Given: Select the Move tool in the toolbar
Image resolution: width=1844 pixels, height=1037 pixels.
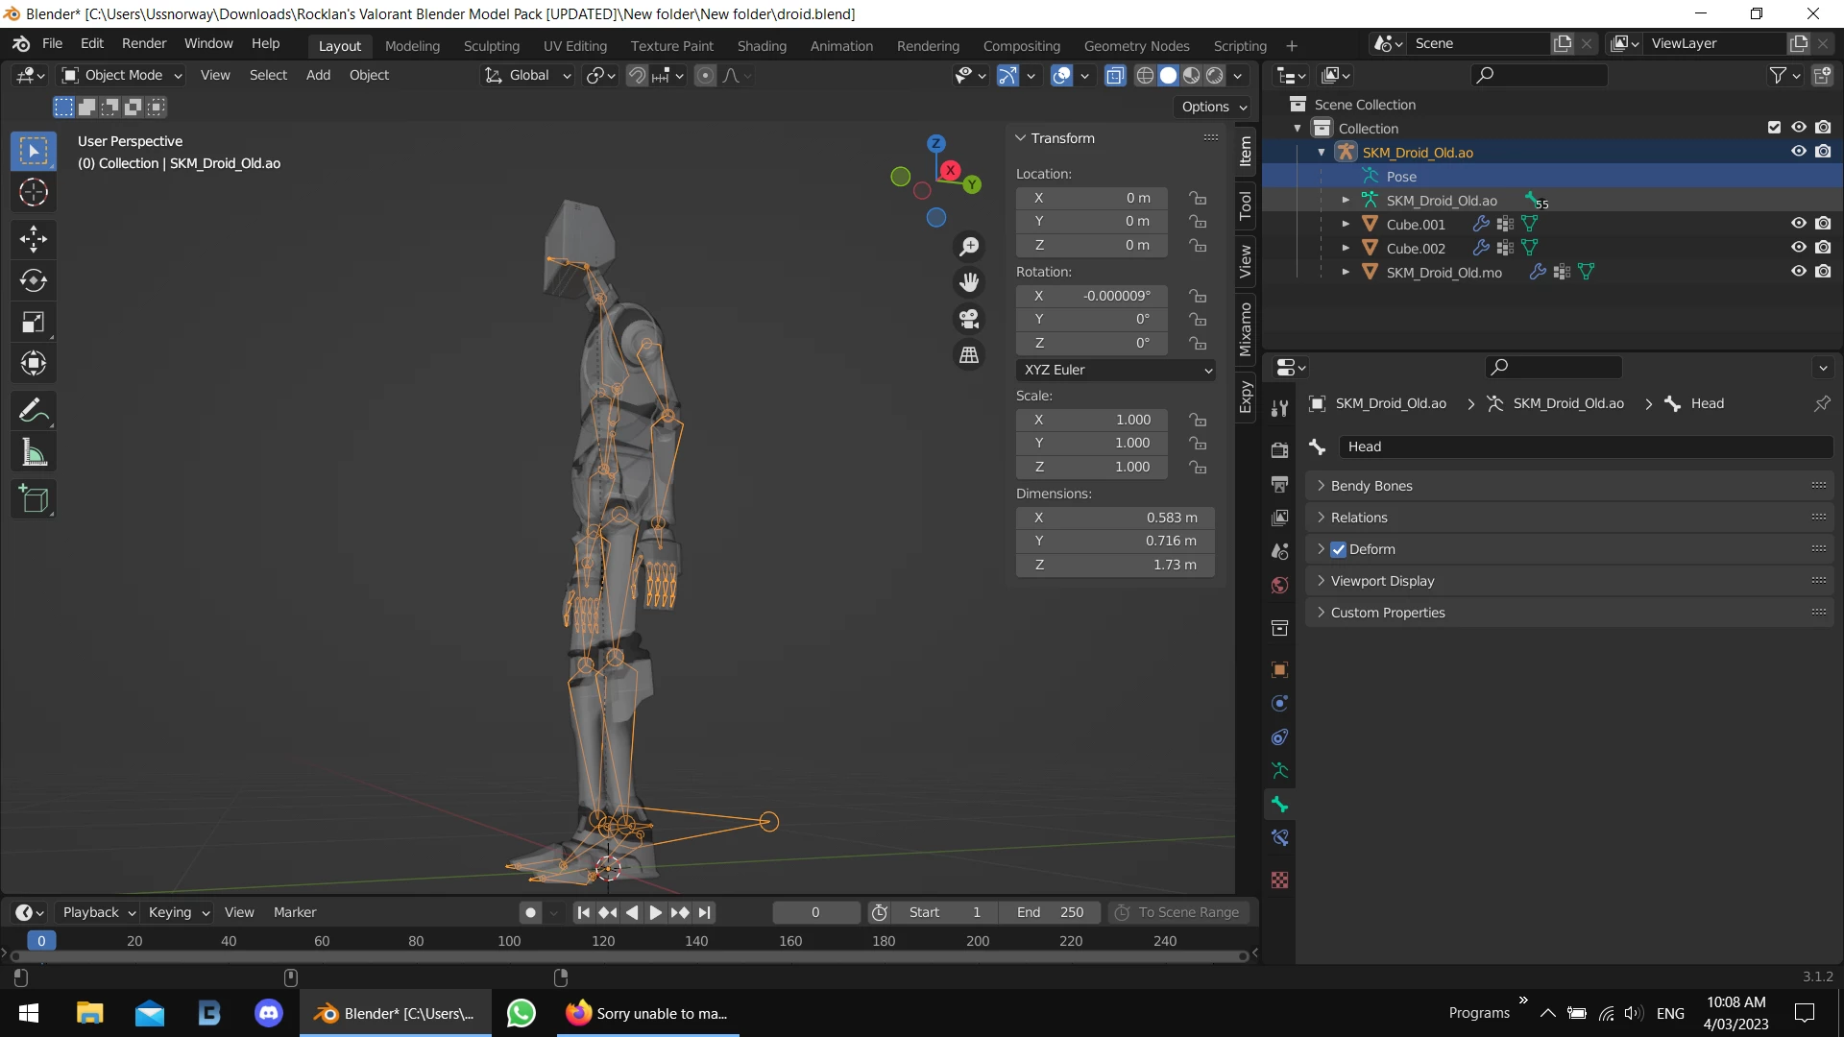Looking at the screenshot, I should 34,238.
